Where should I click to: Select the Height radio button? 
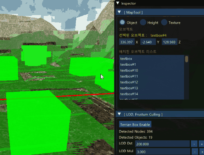pos(143,22)
